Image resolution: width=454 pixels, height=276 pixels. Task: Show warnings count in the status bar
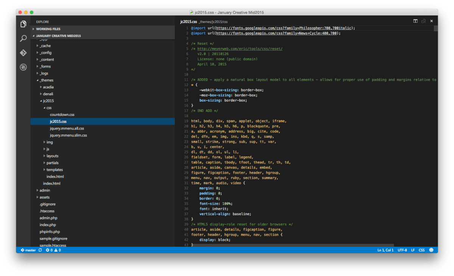click(x=58, y=250)
